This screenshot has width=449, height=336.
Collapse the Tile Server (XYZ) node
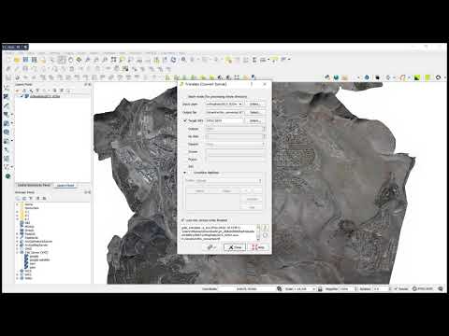[x=17, y=253]
